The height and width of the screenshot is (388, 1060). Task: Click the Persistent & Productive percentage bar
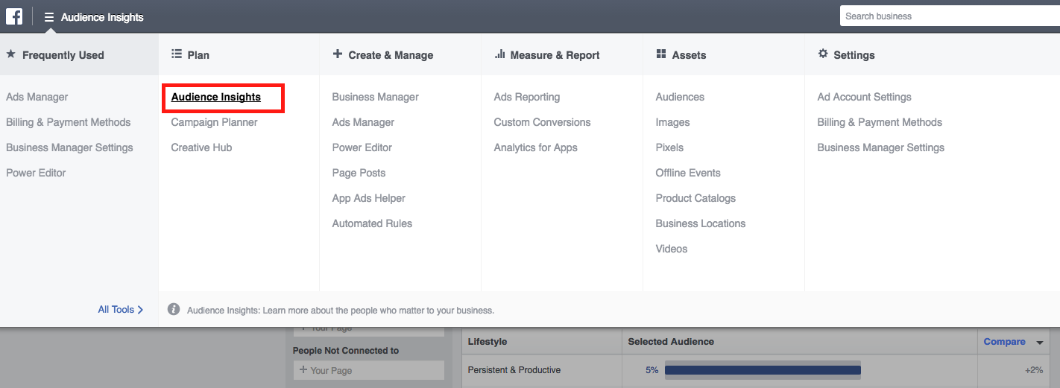(762, 370)
